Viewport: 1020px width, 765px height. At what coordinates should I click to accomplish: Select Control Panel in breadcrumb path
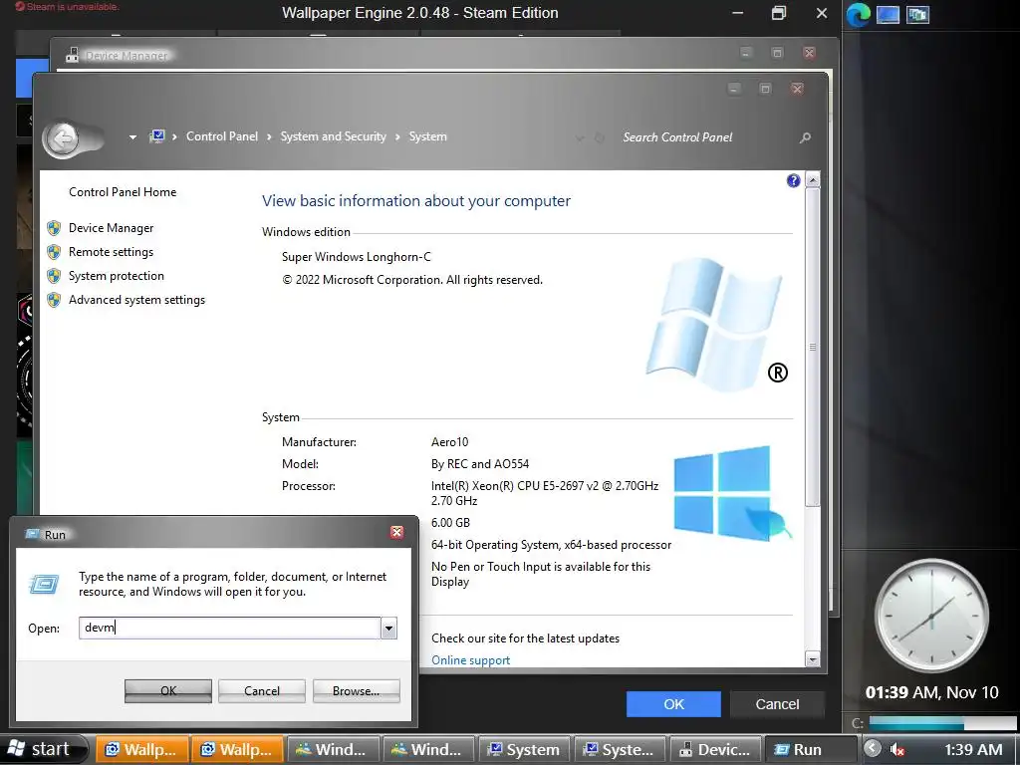click(222, 136)
